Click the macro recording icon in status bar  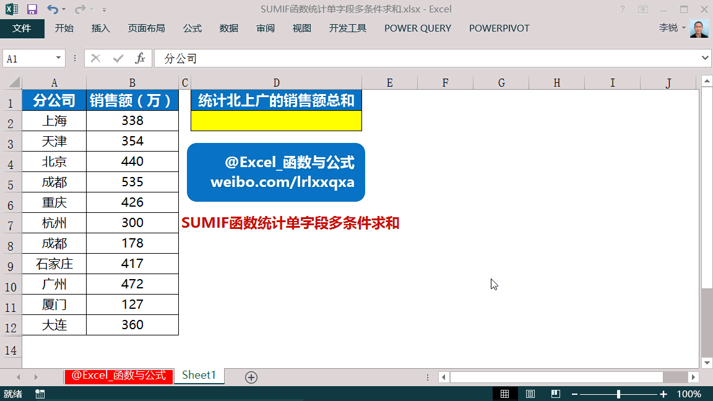click(40, 394)
